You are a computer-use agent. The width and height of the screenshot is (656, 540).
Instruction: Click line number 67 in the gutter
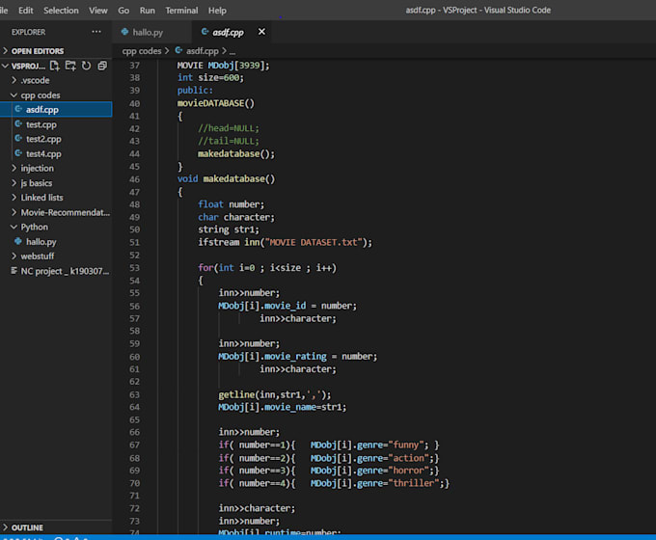pyautogui.click(x=134, y=445)
